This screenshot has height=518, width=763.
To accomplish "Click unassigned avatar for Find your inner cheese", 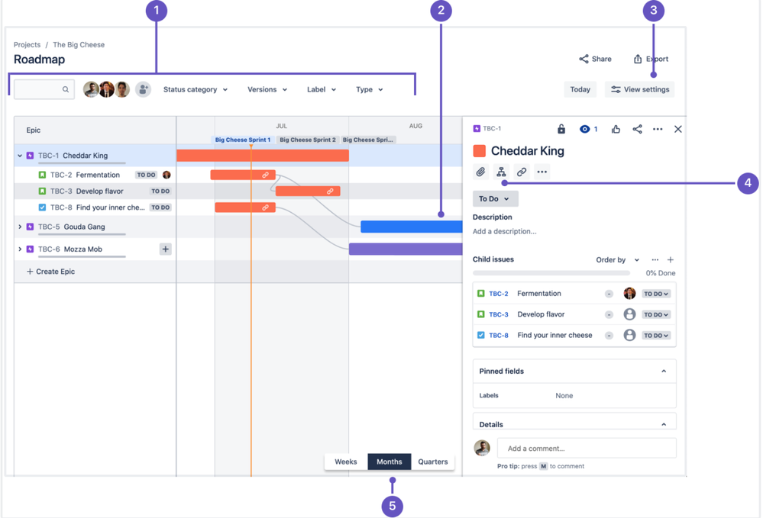I will (629, 335).
